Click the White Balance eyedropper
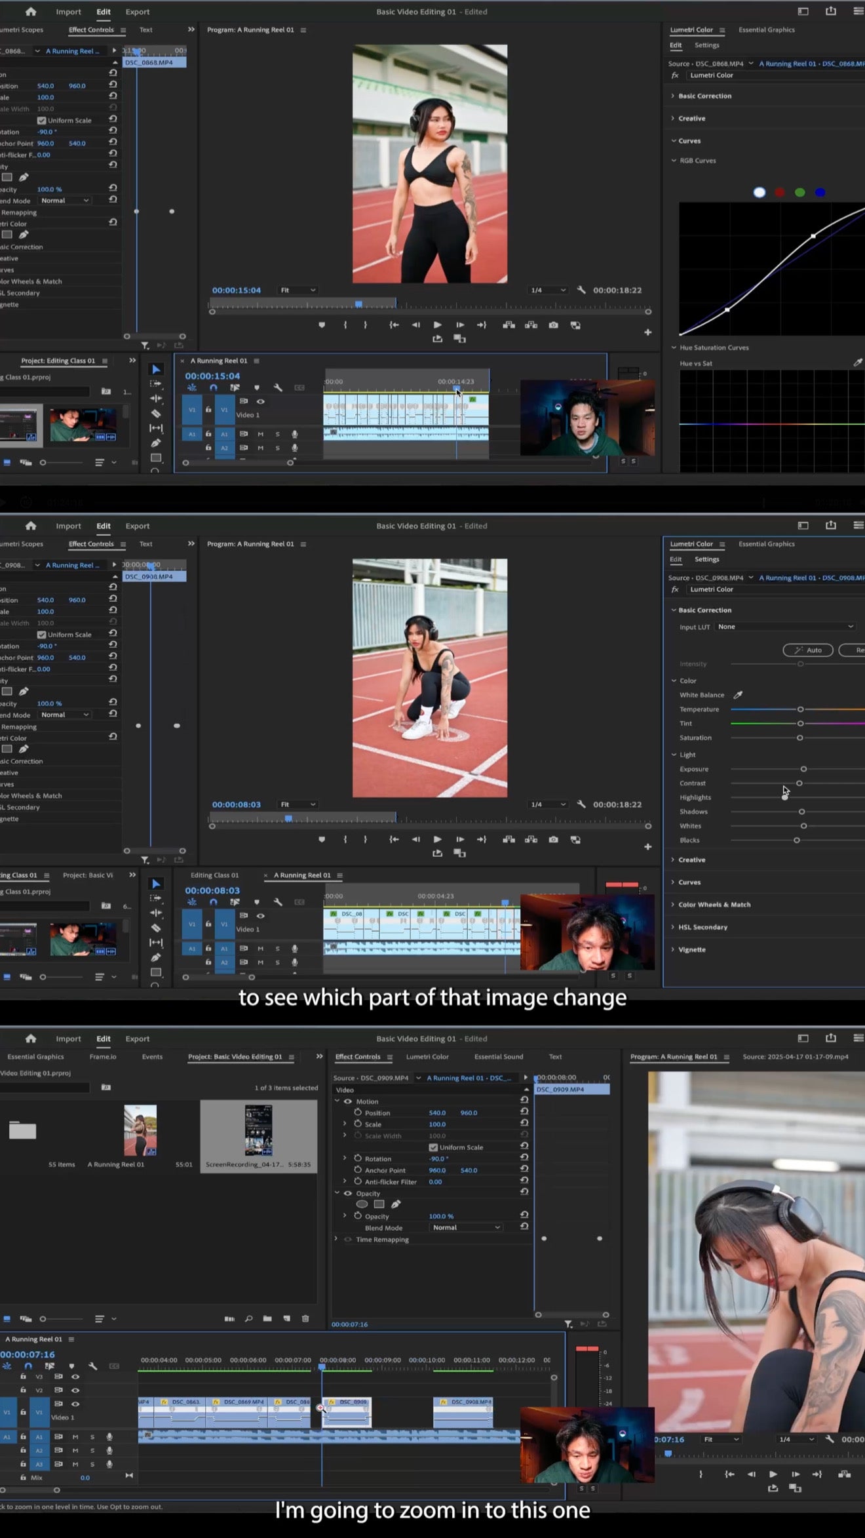The width and height of the screenshot is (865, 1538). coord(738,695)
